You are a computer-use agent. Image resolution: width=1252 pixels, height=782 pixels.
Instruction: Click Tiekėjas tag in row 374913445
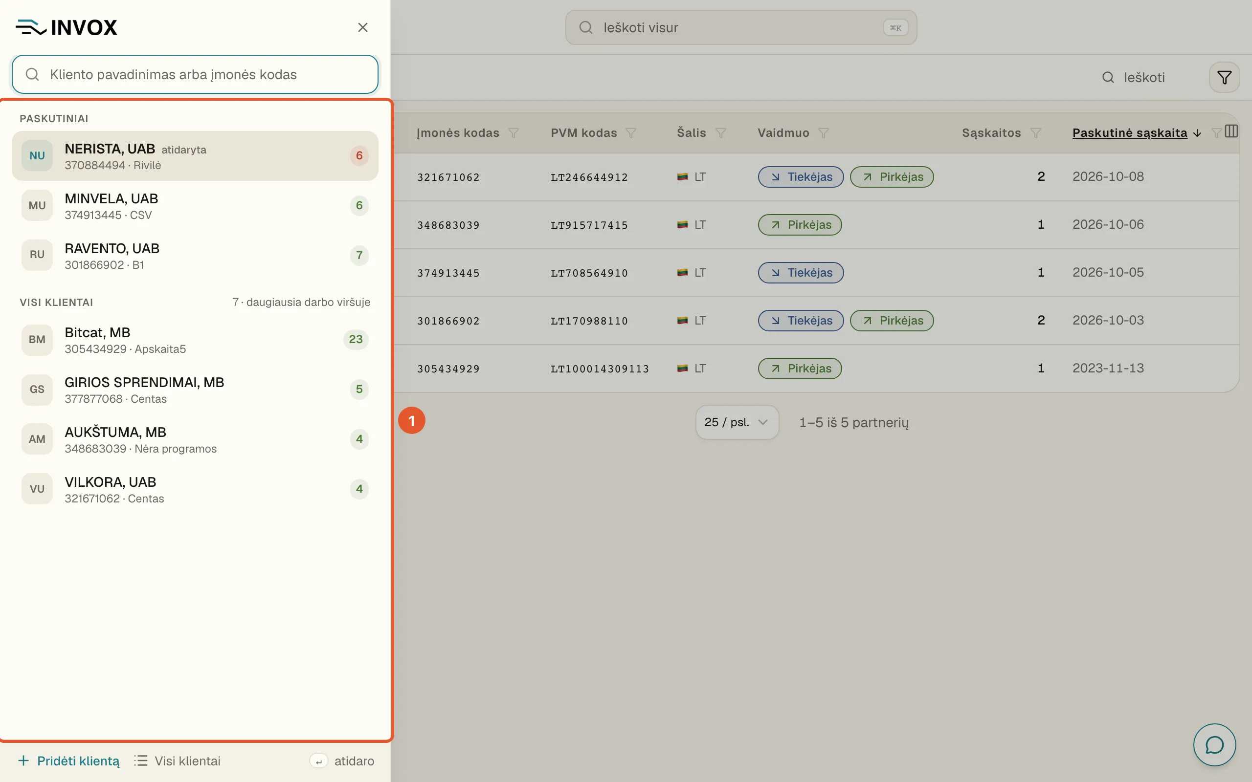point(800,273)
